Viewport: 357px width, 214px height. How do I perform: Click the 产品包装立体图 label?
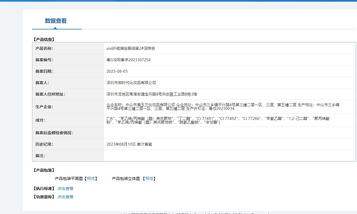[126, 179]
